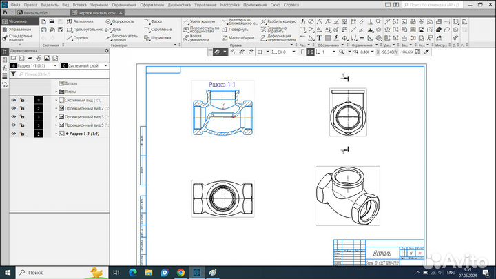This screenshot has height=279, width=496.
Task: Expand the Листы tree node
Action: (x=56, y=92)
